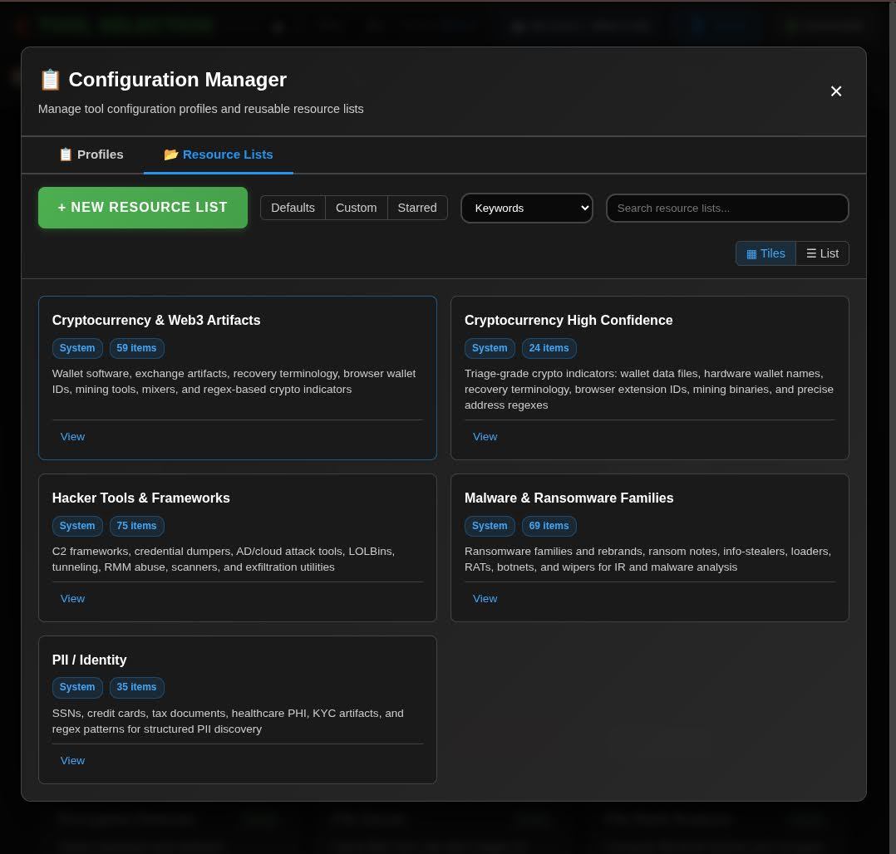Click the 59 items badge
The width and height of the screenshot is (896, 854).
tap(136, 348)
